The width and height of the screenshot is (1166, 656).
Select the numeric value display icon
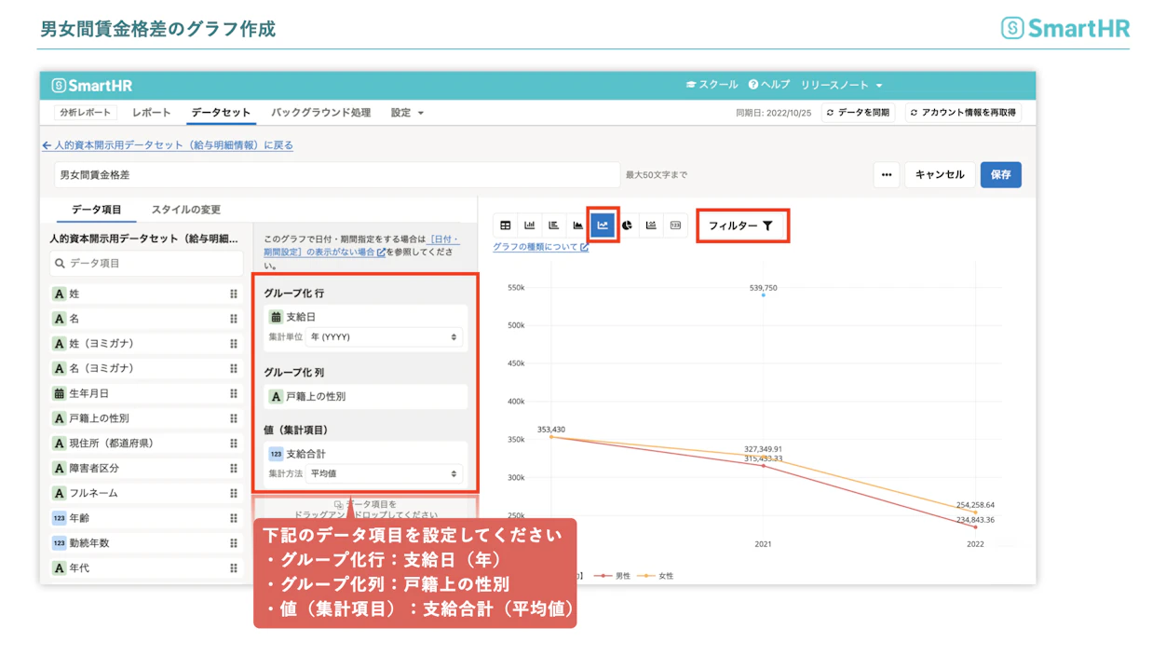tap(675, 225)
